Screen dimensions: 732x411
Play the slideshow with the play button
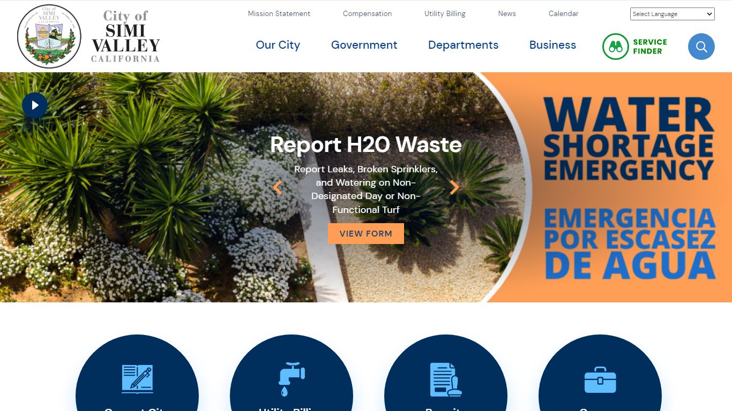pos(35,105)
